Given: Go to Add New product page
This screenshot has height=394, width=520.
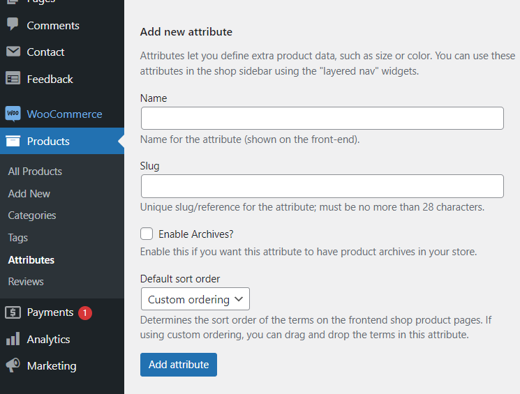Looking at the screenshot, I should click(29, 194).
